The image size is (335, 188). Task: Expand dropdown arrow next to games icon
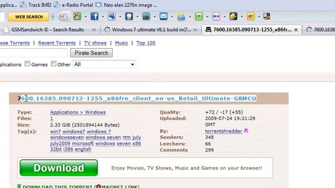click(x=86, y=17)
